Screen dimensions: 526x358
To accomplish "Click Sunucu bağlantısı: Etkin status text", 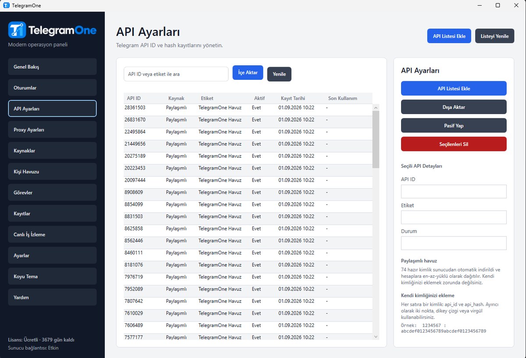I will (33, 348).
